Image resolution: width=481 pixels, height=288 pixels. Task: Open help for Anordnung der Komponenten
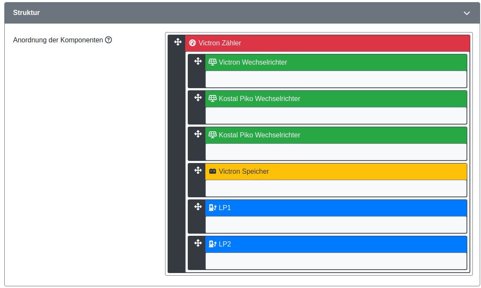pyautogui.click(x=108, y=40)
